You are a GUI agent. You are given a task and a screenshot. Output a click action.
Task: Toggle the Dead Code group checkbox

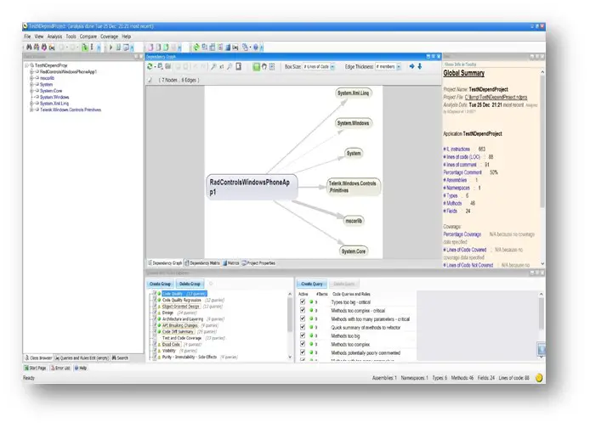155,344
